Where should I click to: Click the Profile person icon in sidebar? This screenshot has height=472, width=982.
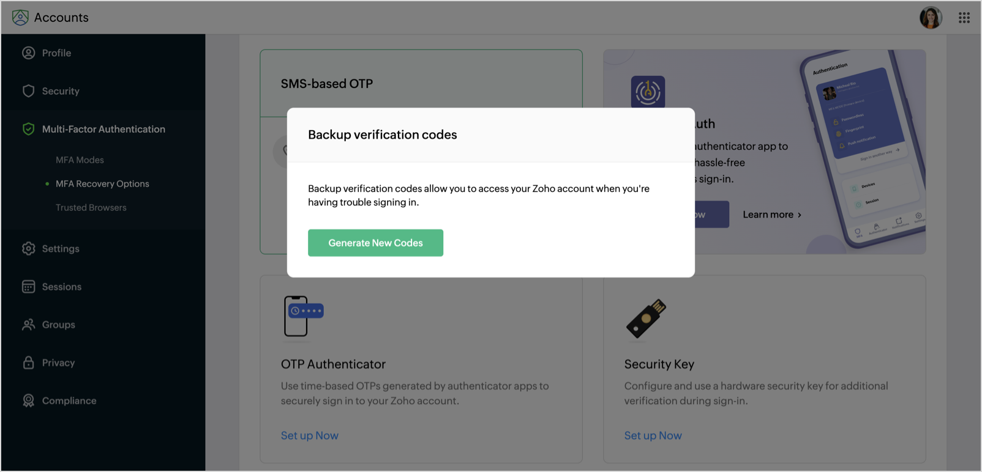[x=29, y=53]
